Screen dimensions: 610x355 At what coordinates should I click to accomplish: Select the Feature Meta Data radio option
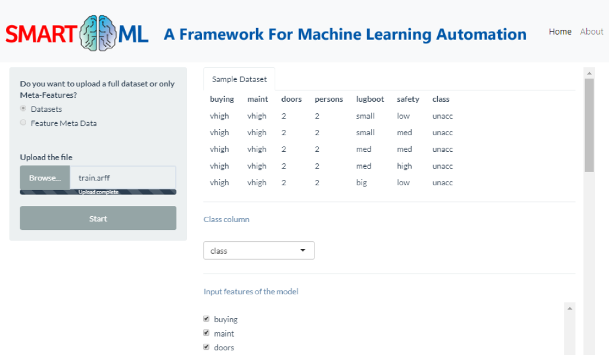click(x=23, y=123)
